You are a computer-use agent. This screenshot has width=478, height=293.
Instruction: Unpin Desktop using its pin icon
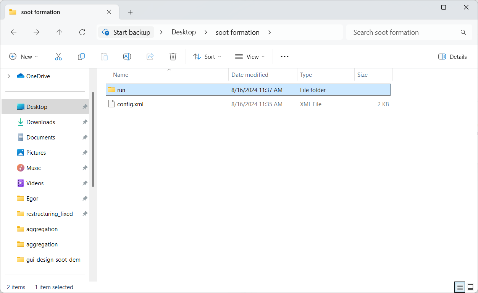click(85, 107)
